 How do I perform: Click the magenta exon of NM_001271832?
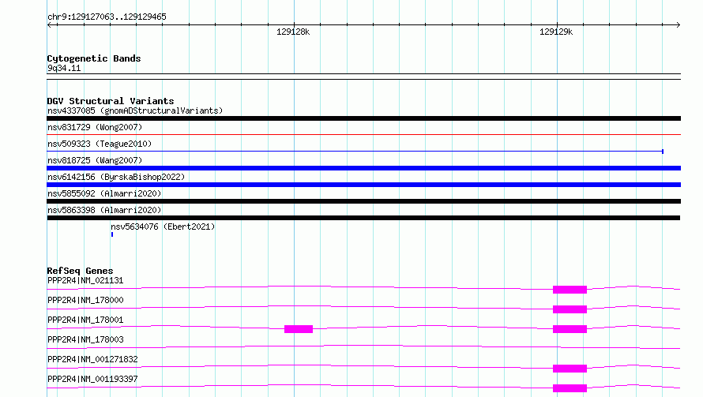click(570, 369)
